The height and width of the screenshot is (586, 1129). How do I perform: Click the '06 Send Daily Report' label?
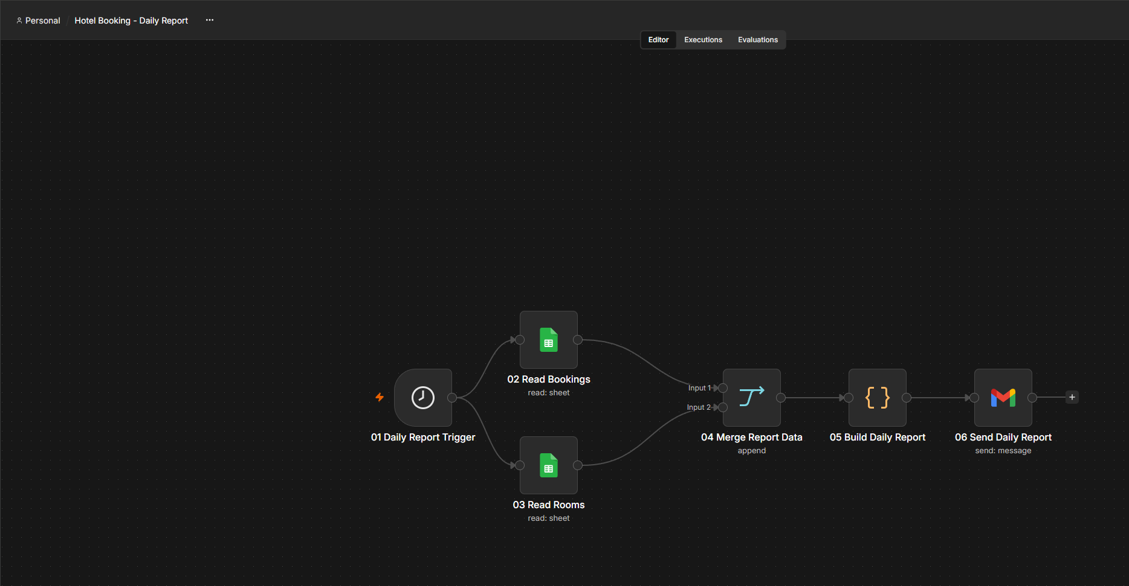click(x=1003, y=437)
